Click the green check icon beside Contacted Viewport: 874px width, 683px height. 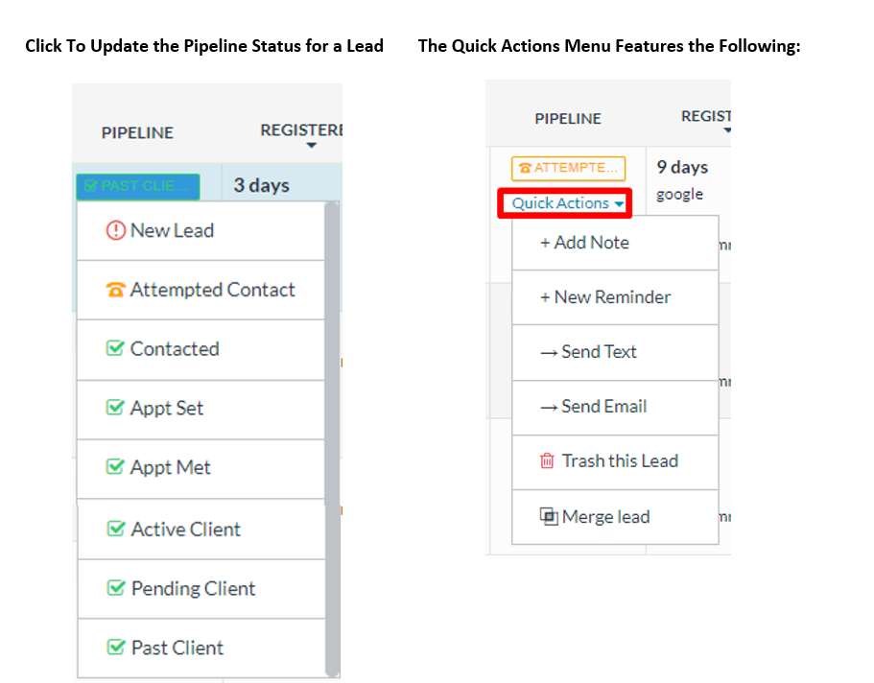[115, 348]
